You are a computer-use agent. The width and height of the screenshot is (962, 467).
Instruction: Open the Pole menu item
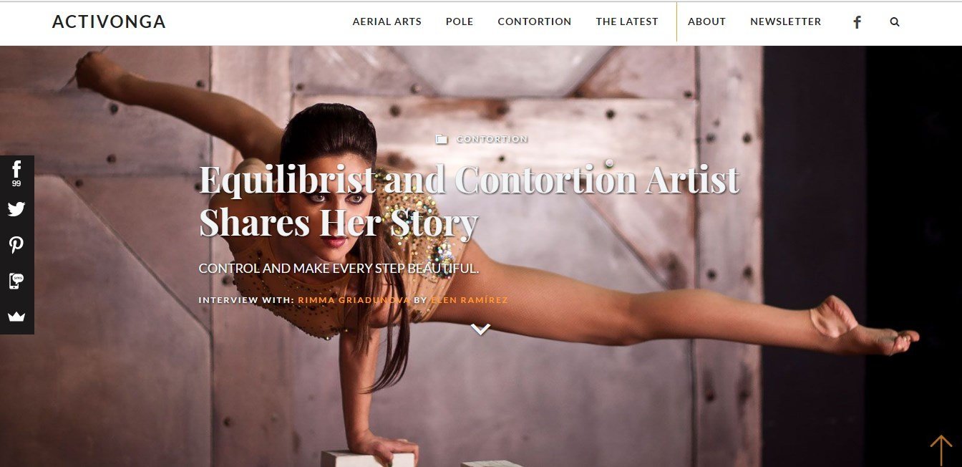460,21
